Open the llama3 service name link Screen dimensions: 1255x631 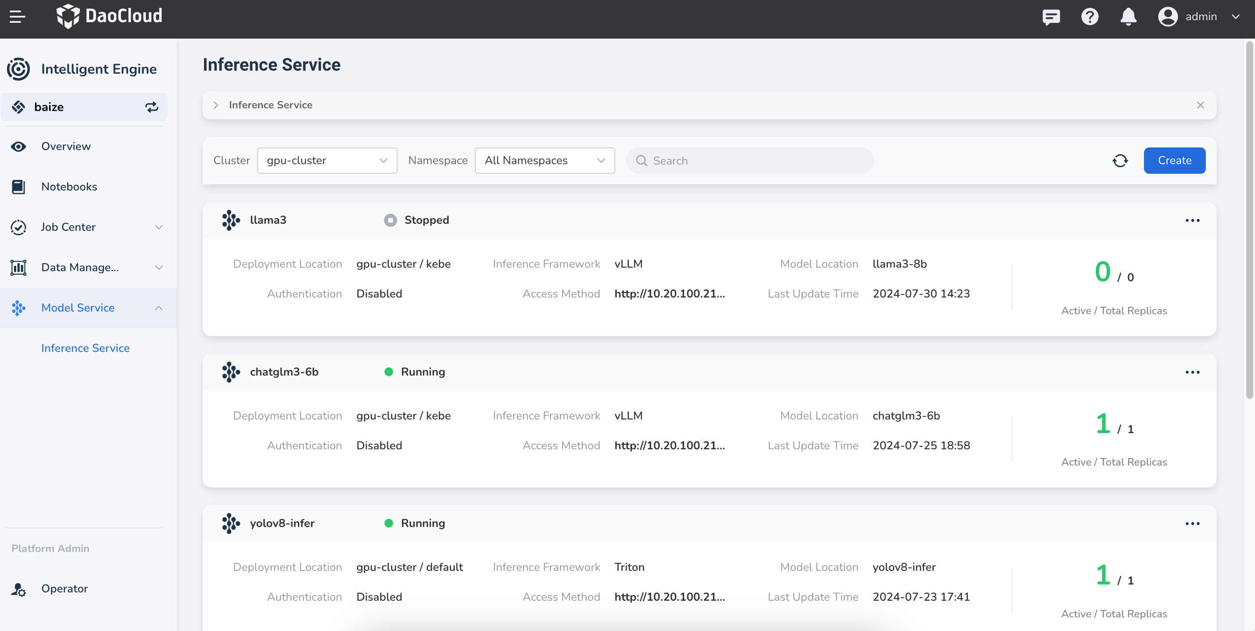268,220
